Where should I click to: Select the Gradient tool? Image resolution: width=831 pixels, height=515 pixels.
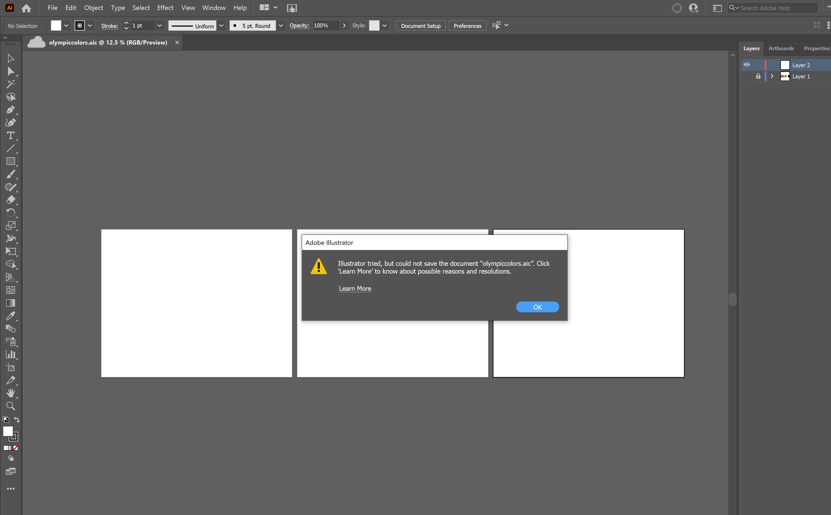(11, 303)
